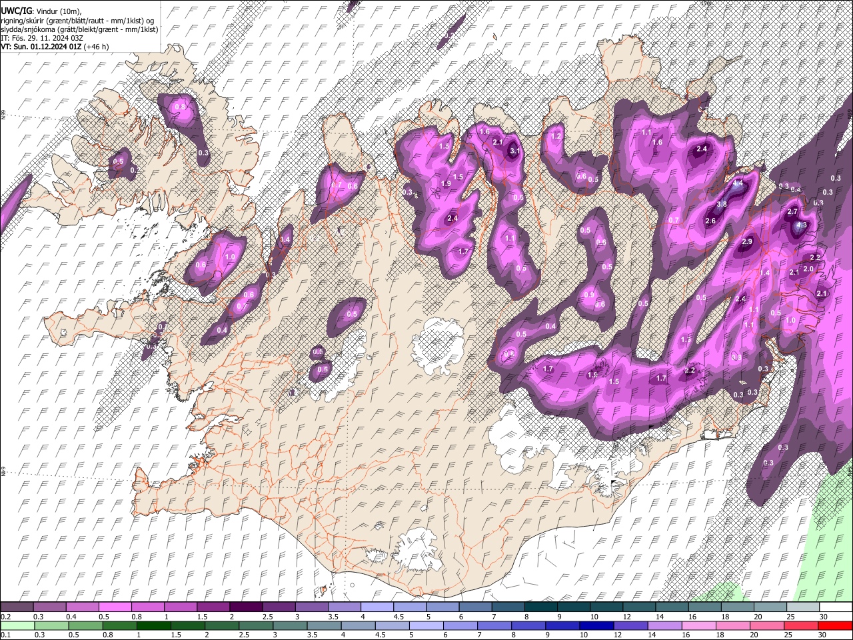Select the darkest purple snow swatch above upper-row 2
The height and width of the screenshot is (640, 853).
246,607
